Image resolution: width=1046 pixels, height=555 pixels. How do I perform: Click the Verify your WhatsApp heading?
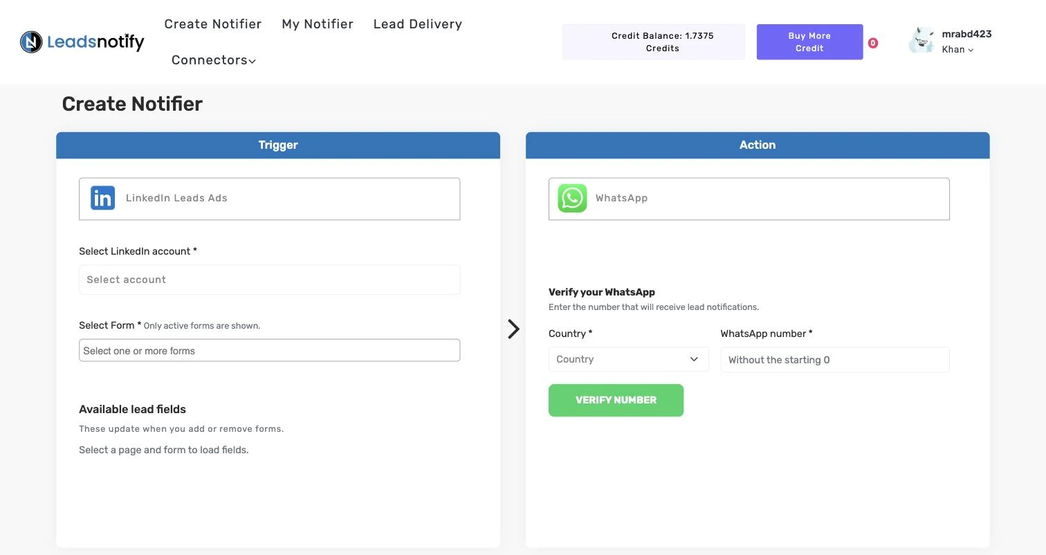point(602,292)
